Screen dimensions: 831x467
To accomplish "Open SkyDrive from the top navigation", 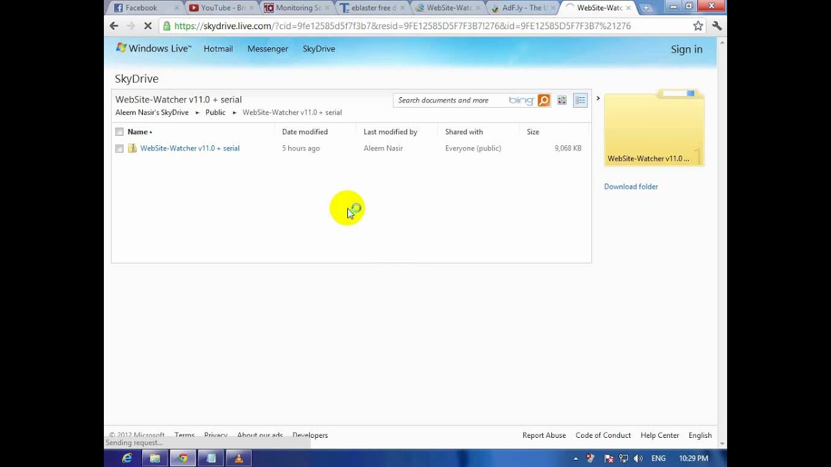I will click(x=319, y=49).
